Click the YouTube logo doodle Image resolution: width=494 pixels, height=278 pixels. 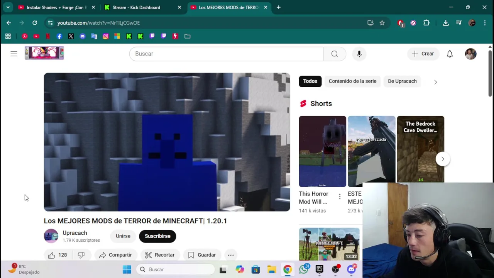click(44, 53)
